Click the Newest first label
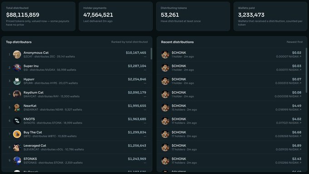 [294, 42]
